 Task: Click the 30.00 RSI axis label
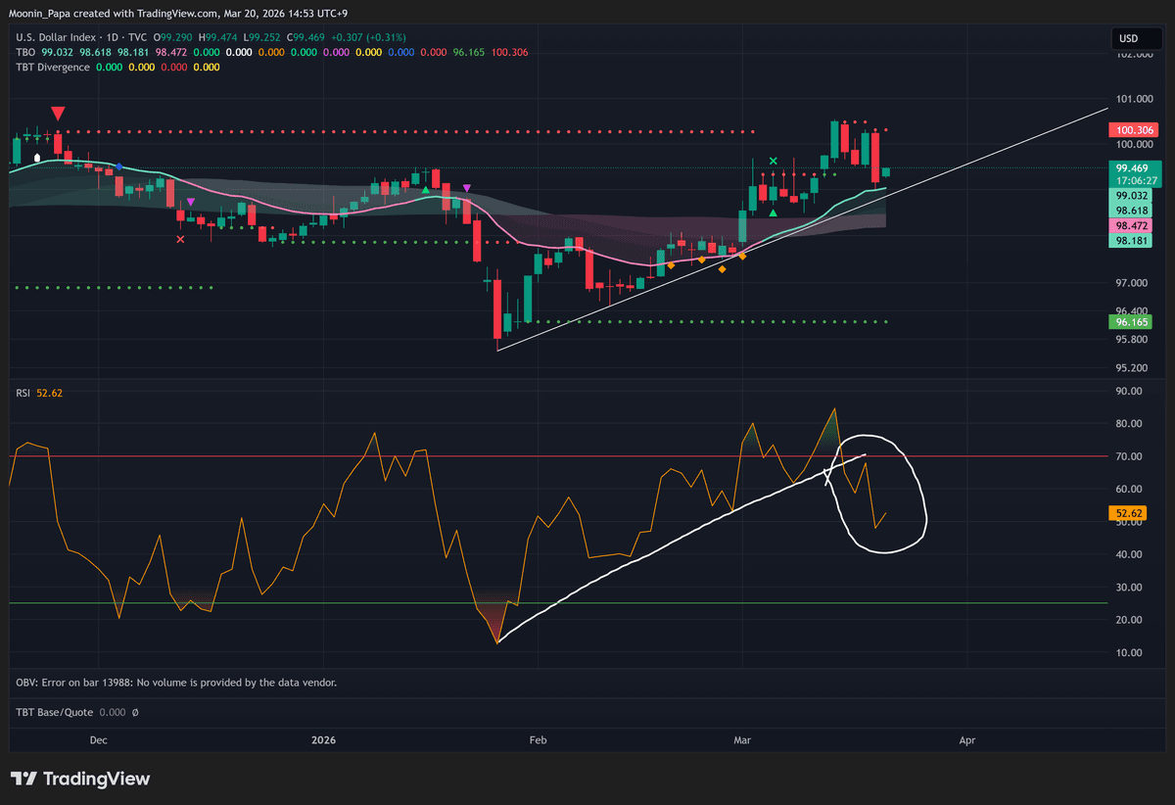pos(1129,588)
